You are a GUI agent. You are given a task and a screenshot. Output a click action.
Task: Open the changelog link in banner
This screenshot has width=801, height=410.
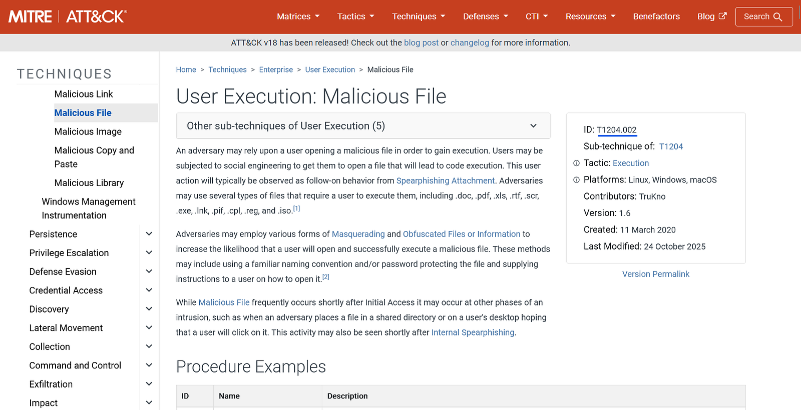pyautogui.click(x=470, y=43)
